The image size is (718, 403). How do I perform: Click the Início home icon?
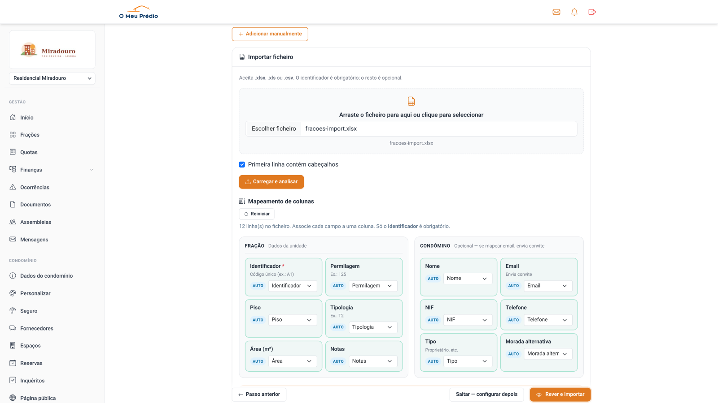[13, 117]
